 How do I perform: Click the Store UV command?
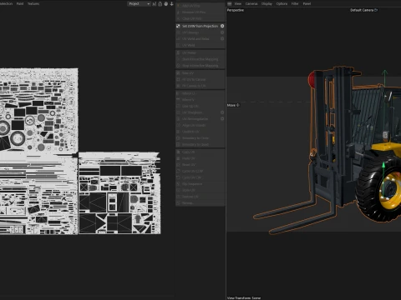click(200, 190)
